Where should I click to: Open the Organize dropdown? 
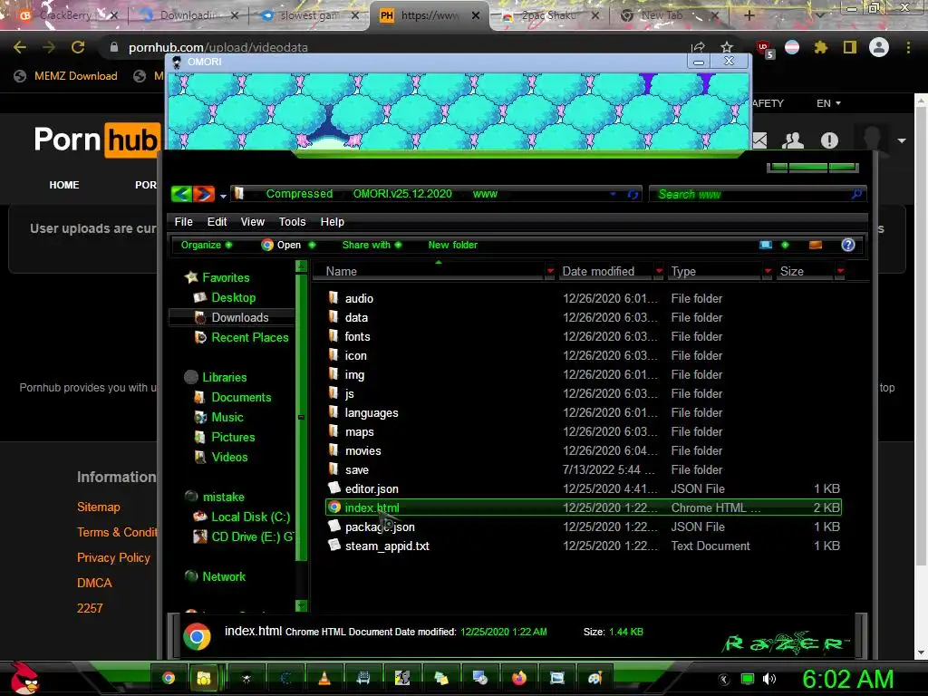pyautogui.click(x=206, y=245)
